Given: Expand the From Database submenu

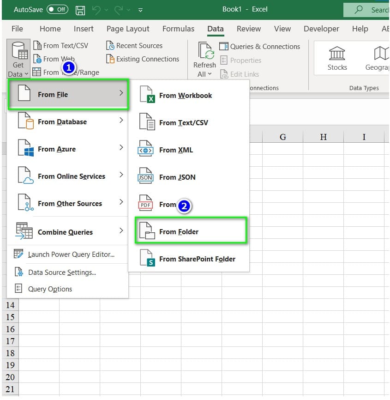Looking at the screenshot, I should pos(68,121).
